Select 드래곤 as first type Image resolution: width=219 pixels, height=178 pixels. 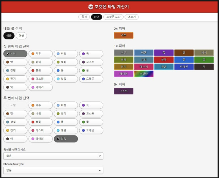[91, 79]
